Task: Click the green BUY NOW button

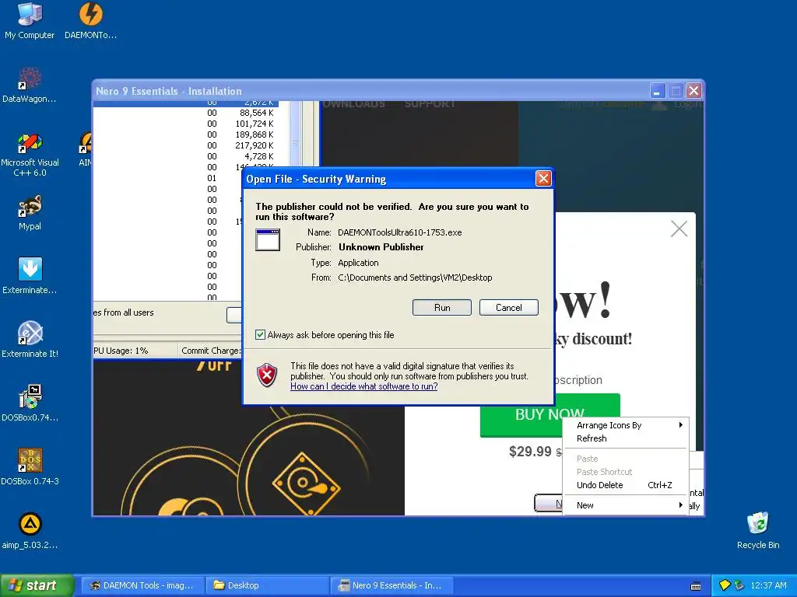Action: tap(550, 414)
